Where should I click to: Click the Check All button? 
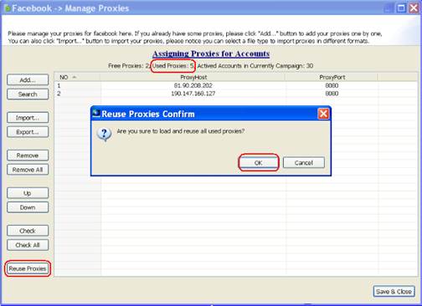coord(28,245)
